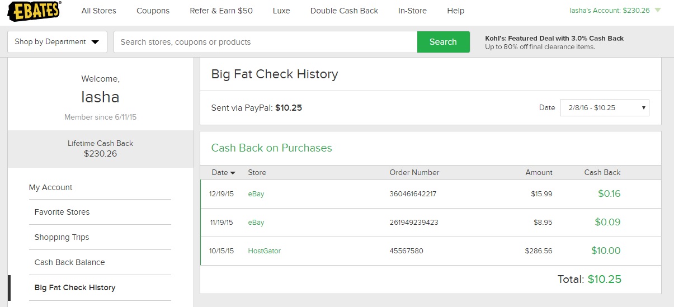Open Iasha's Account $230.26 menu
Viewport: 674px width, 307px height.
[x=609, y=11]
